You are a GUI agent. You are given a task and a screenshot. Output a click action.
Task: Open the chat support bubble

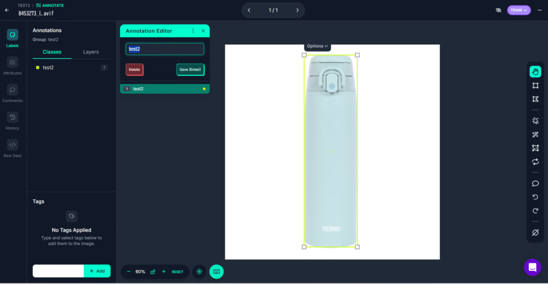(532, 267)
